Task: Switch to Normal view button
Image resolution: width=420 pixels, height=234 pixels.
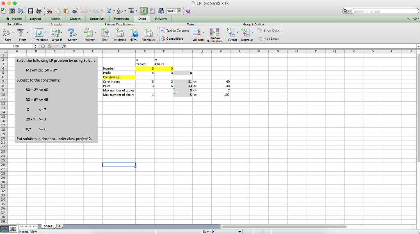Action: tap(5, 229)
